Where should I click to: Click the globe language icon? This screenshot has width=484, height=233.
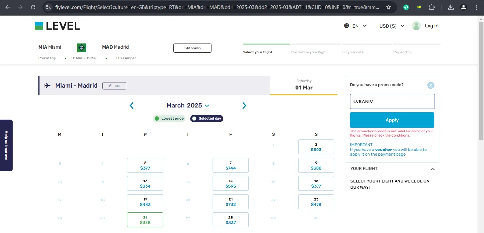tap(347, 26)
